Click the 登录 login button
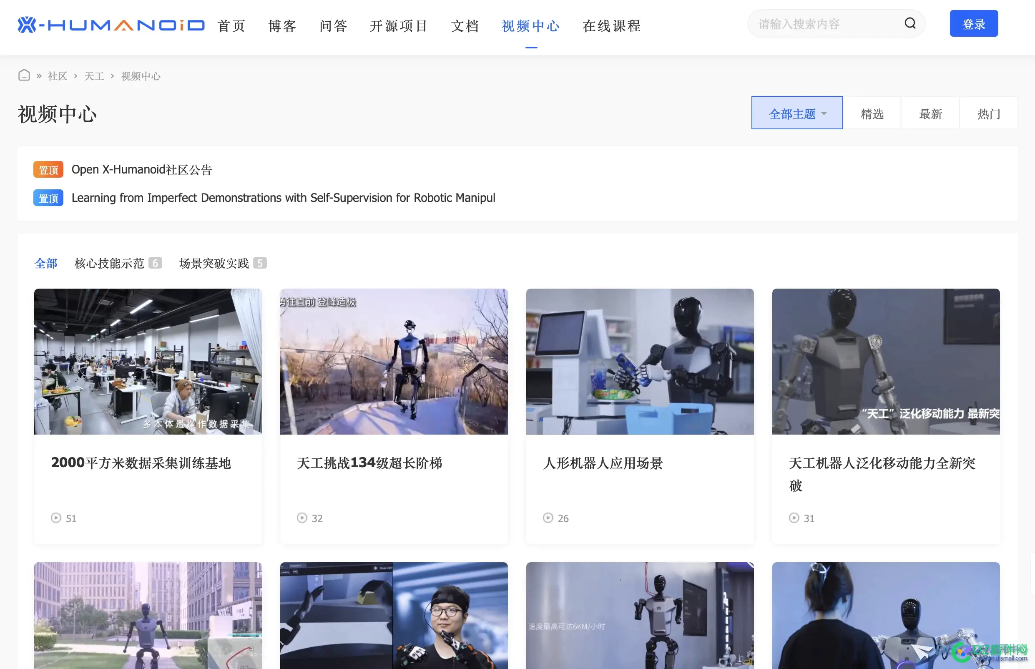Screen dimensions: 1035x669 [x=974, y=23]
